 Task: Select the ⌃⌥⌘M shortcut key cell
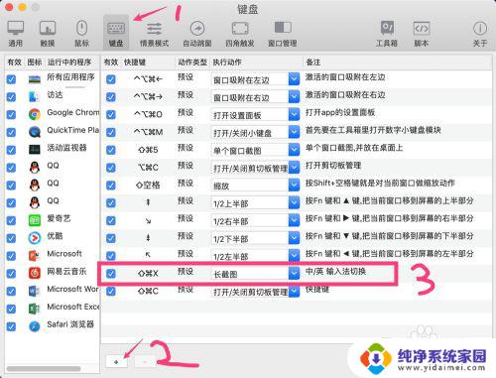coord(148,132)
